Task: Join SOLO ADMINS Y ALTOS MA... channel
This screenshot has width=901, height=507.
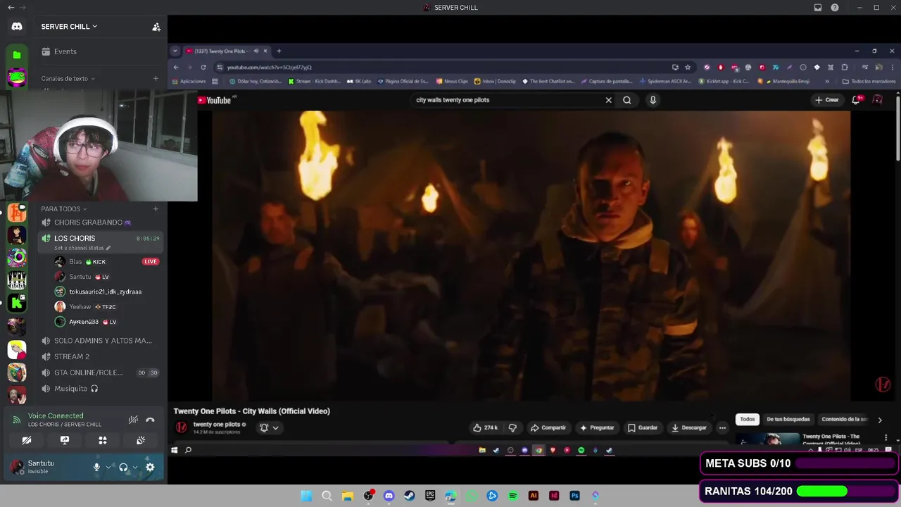Action: [x=103, y=341]
